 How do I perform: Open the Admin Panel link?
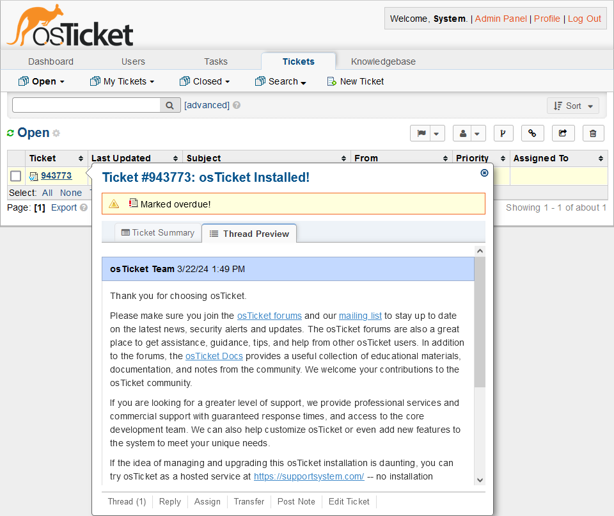click(x=501, y=19)
